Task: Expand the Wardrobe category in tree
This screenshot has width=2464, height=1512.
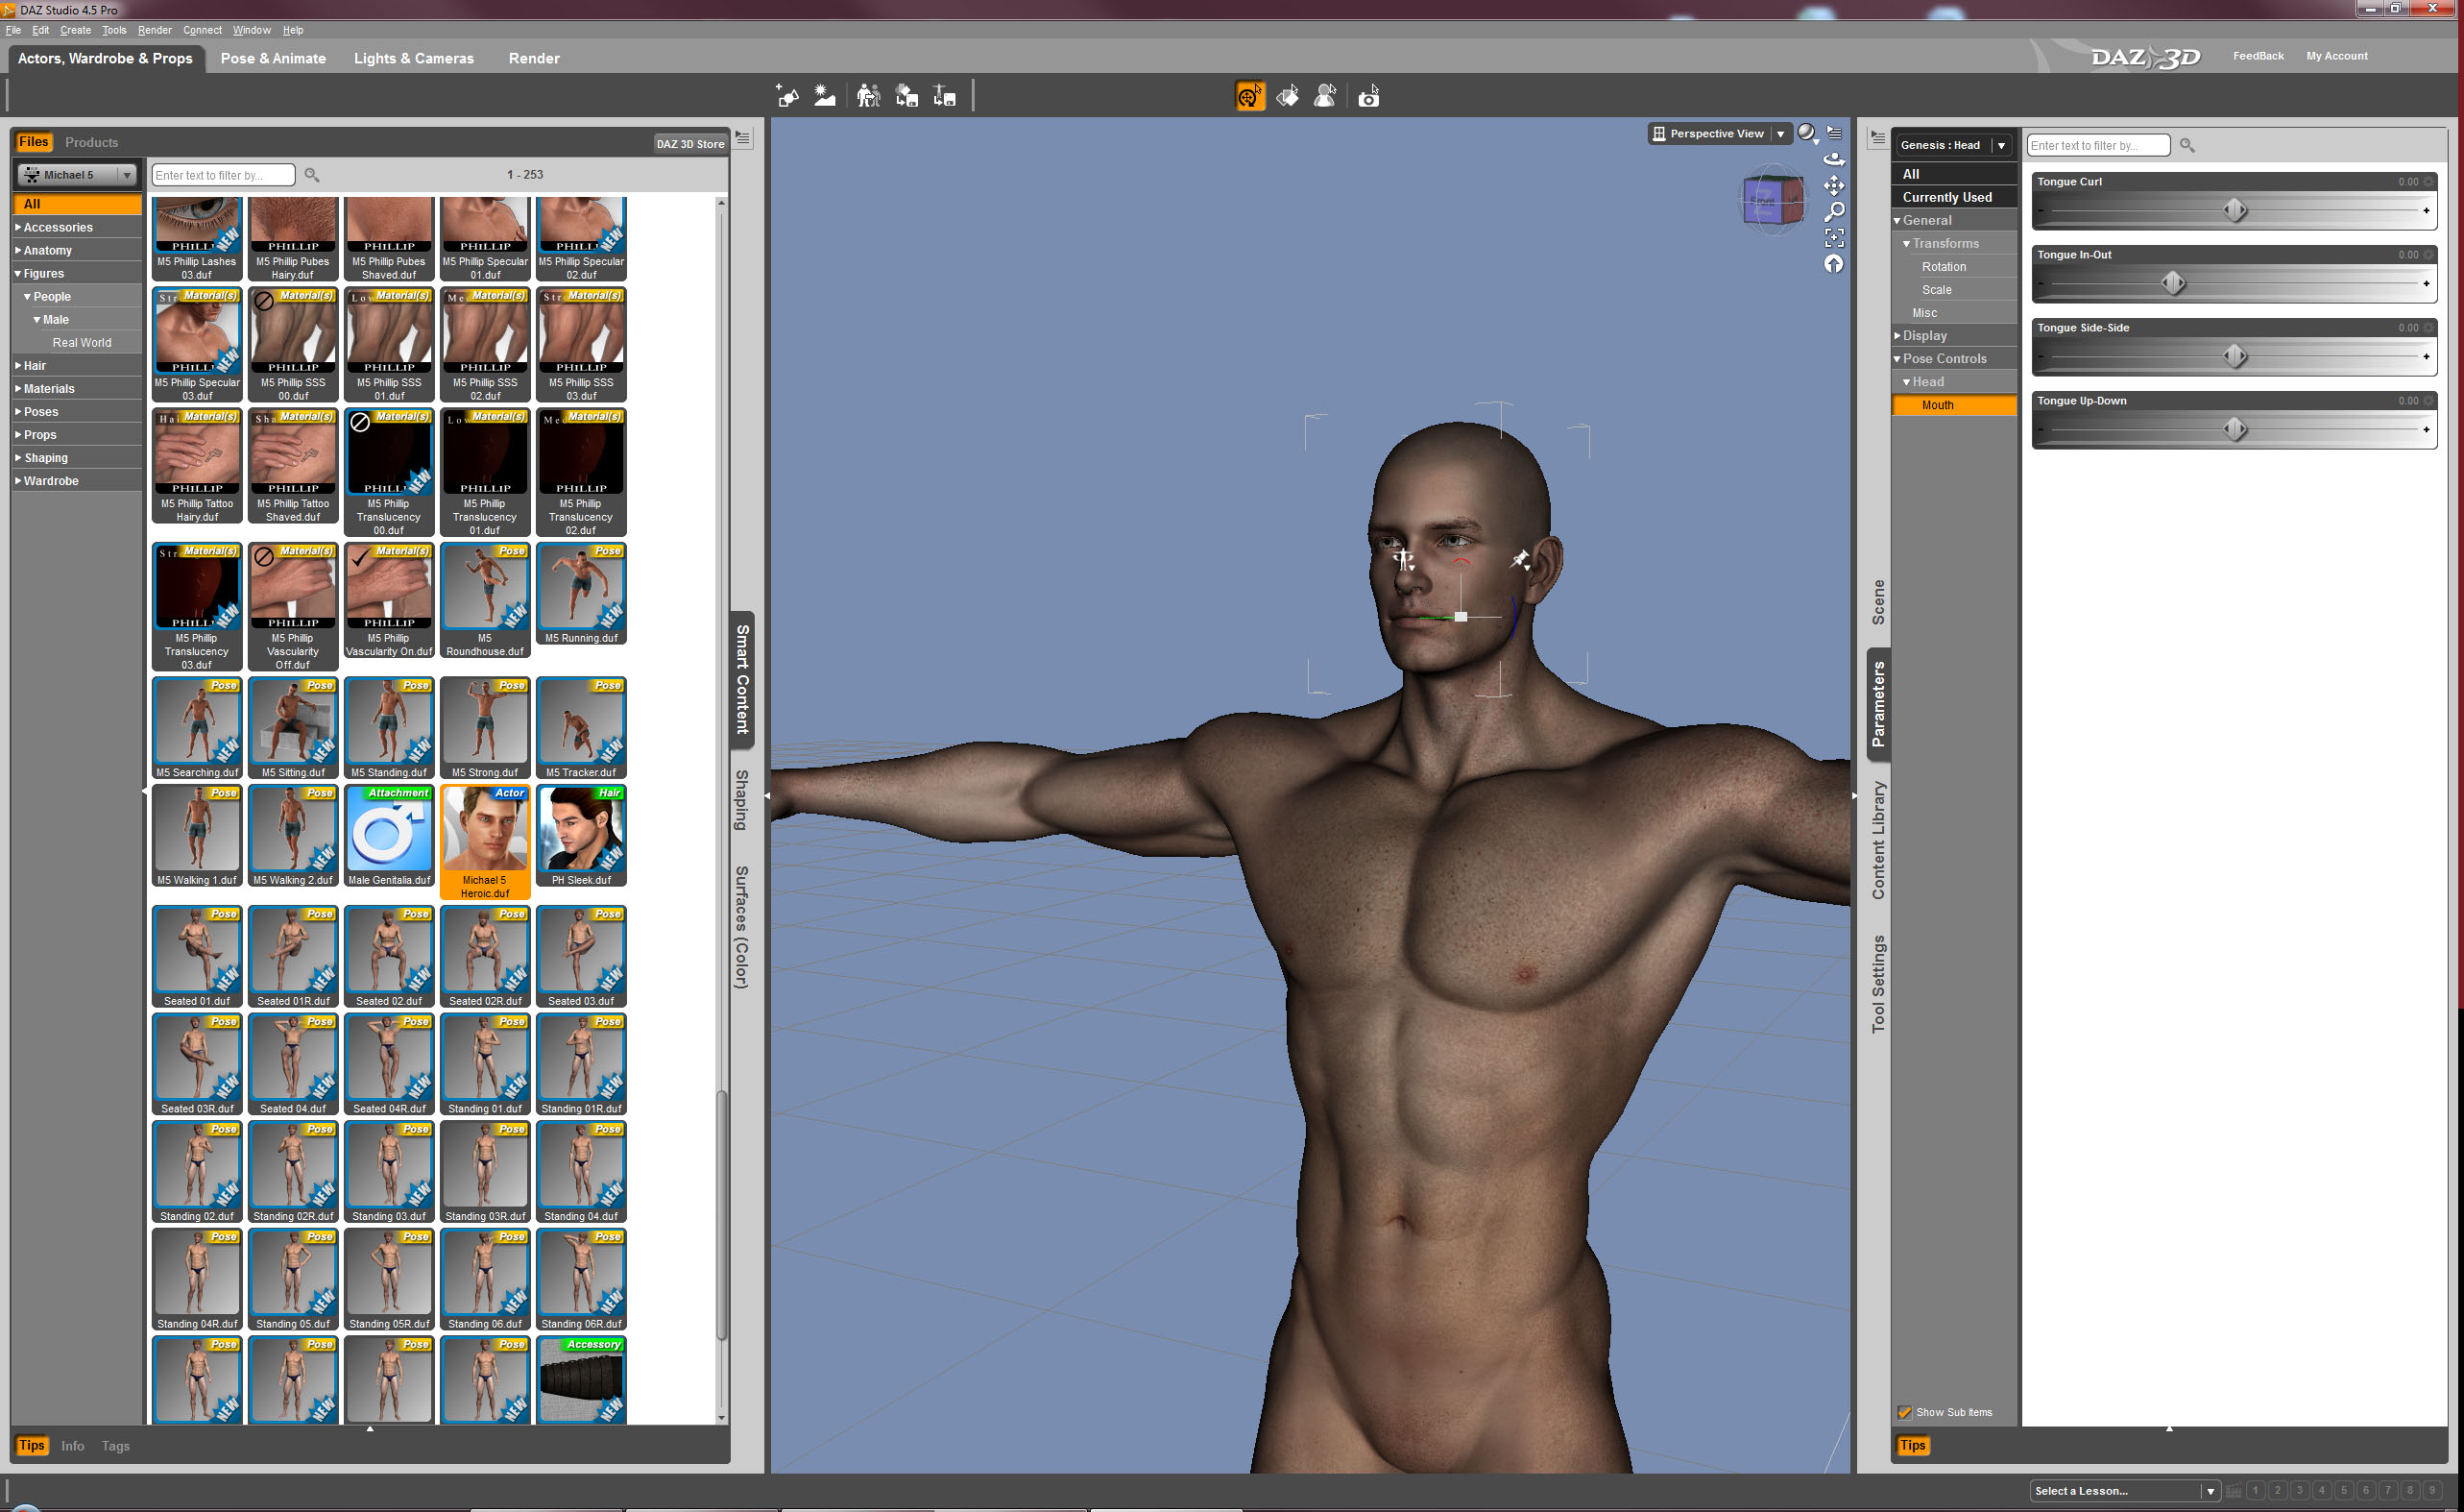Action: click(x=19, y=481)
